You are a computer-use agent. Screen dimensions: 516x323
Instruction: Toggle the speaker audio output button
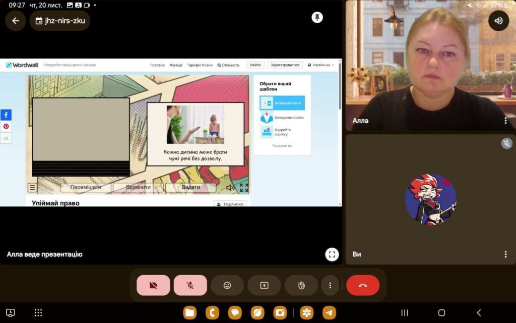click(498, 21)
